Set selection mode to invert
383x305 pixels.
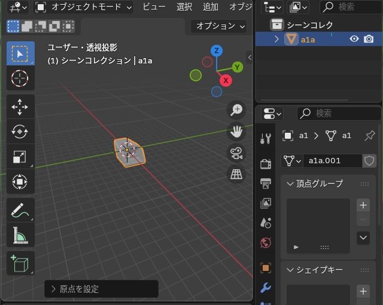(54, 26)
